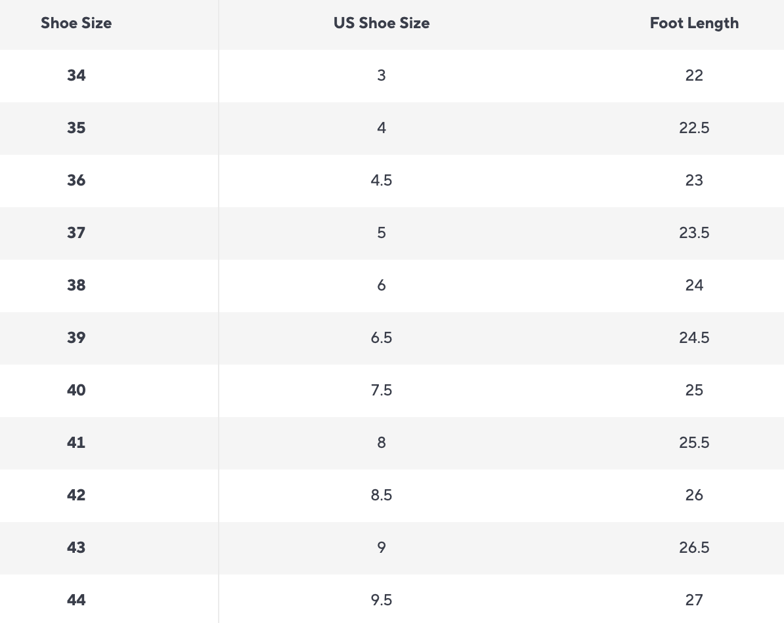This screenshot has height=623, width=784.
Task: Click shoe size 42 row label
Action: [x=76, y=495]
